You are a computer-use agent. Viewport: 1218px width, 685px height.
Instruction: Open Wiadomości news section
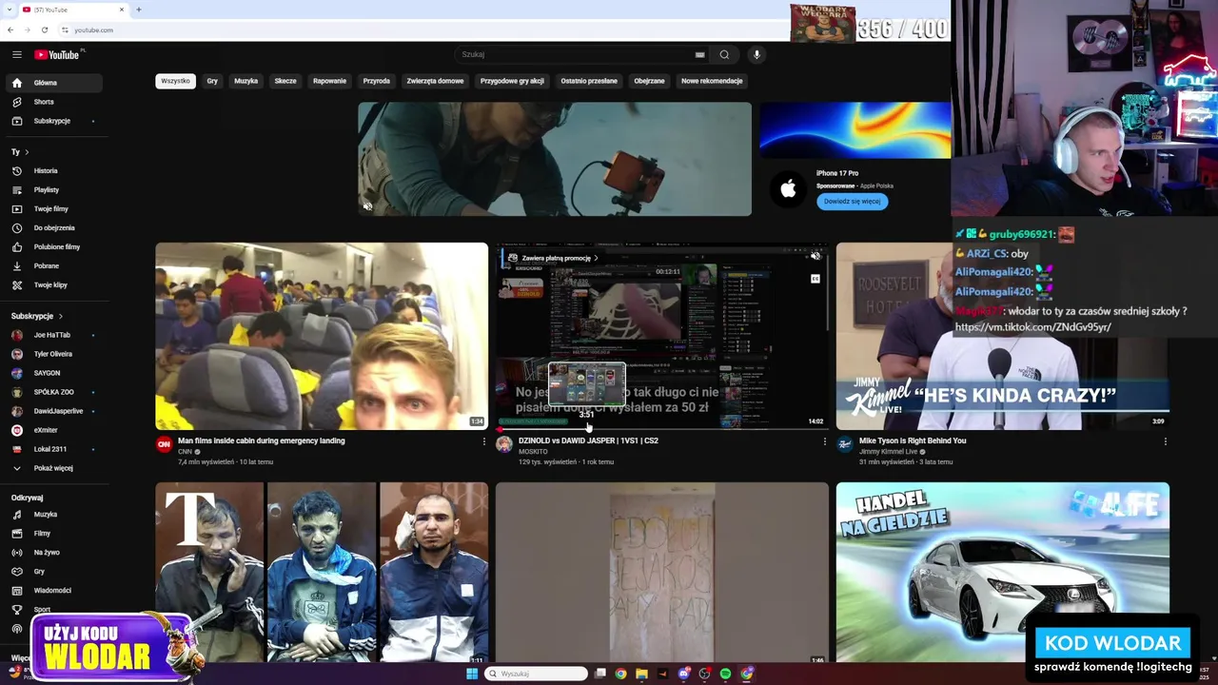pos(53,591)
